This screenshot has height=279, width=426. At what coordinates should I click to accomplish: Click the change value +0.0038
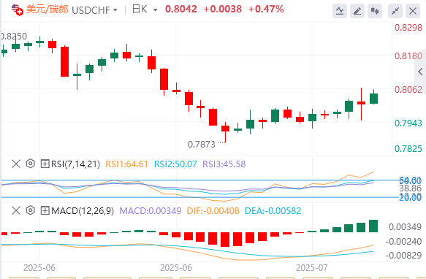[223, 9]
